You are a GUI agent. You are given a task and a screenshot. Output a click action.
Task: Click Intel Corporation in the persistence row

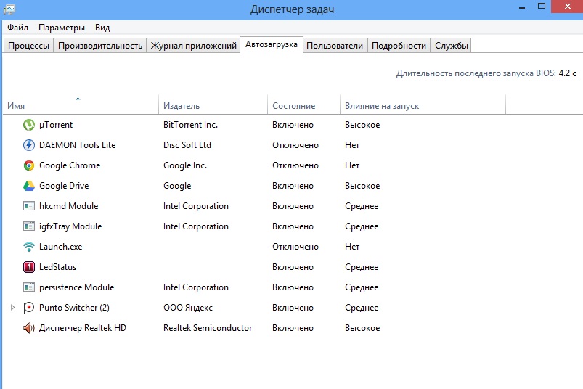[195, 287]
